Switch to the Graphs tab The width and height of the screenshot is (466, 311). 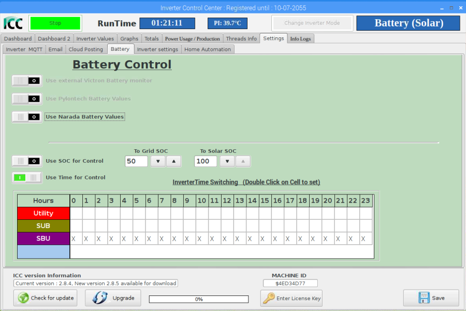pos(129,38)
